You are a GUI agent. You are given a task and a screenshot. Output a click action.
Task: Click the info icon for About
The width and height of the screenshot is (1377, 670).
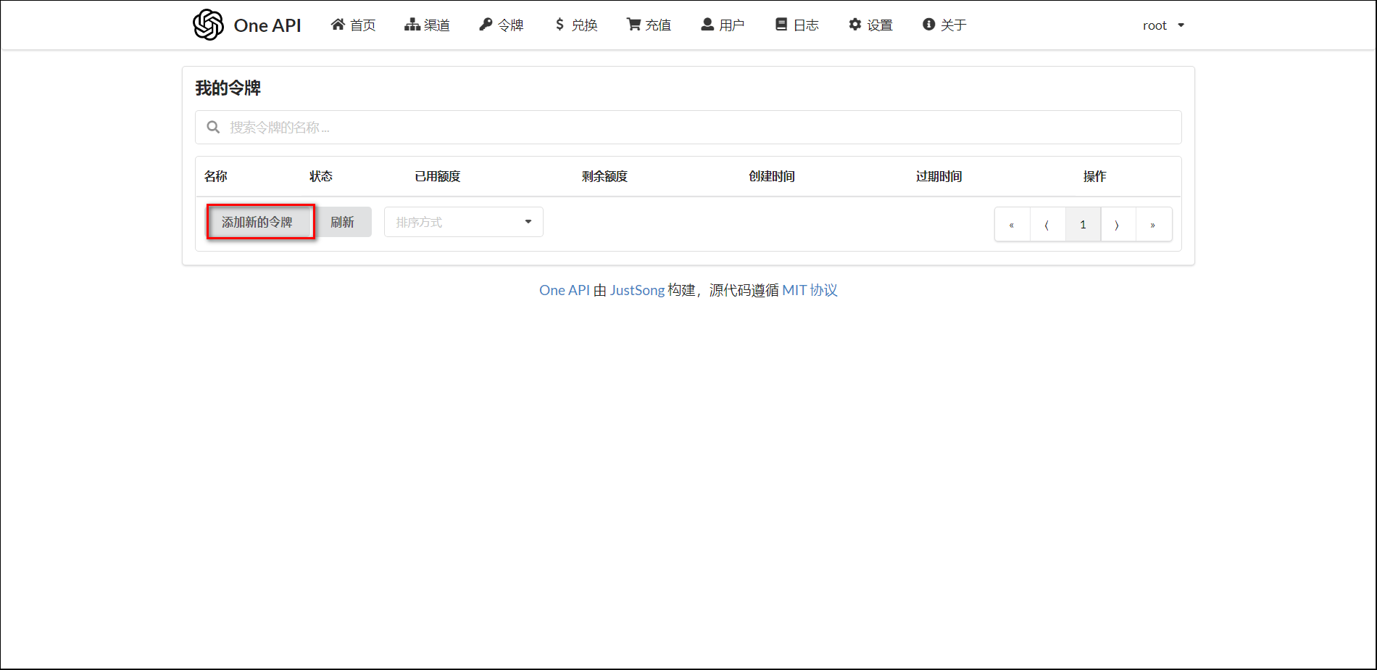pyautogui.click(x=928, y=25)
